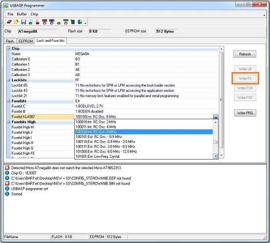The width and height of the screenshot is (270, 243).
Task: Click the Write LB button
Action: point(245,69)
